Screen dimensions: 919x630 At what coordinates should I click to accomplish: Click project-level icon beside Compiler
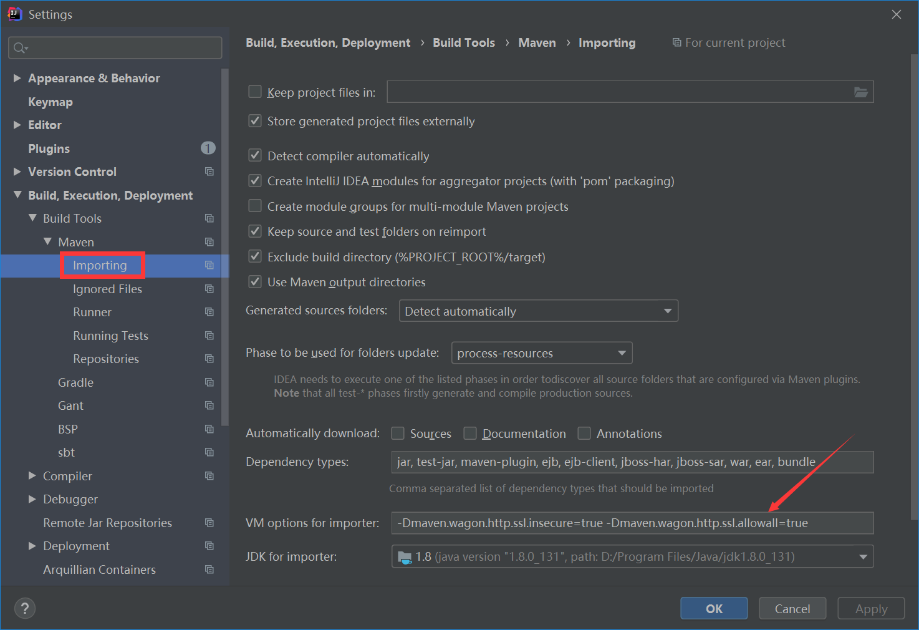point(209,476)
